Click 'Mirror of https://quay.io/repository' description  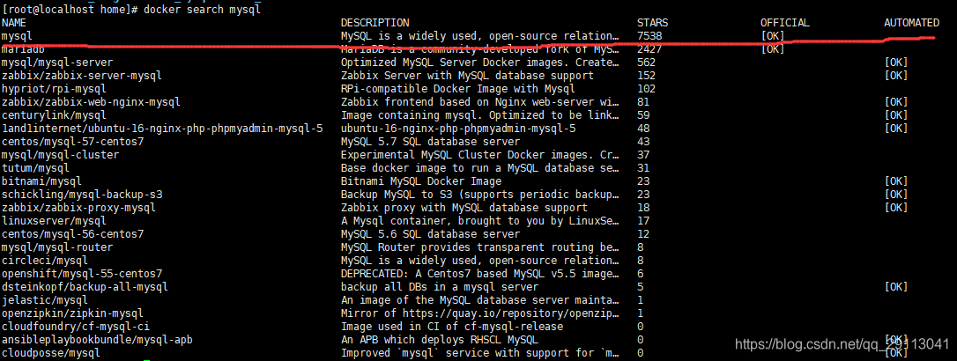point(479,313)
